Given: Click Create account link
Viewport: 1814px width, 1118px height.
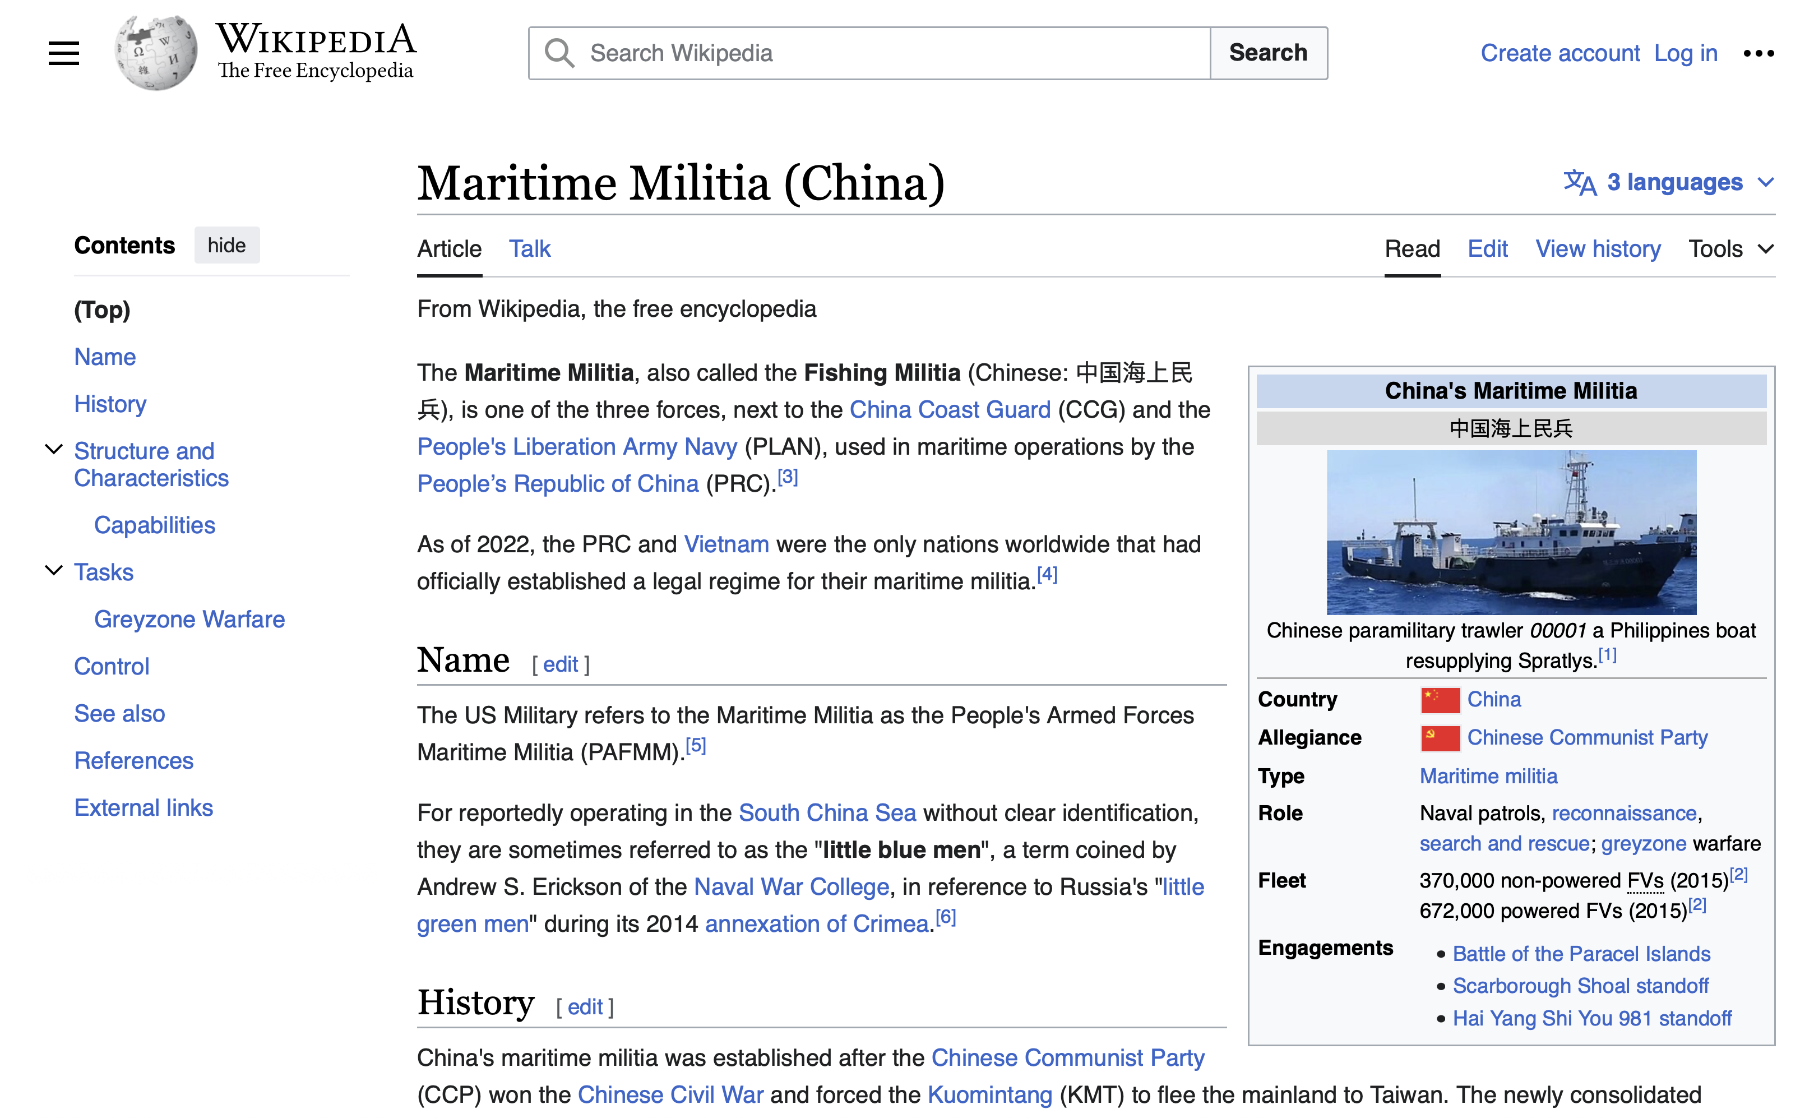Looking at the screenshot, I should pyautogui.click(x=1560, y=53).
